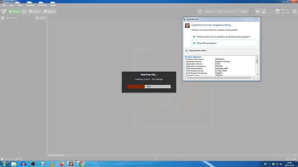Click the Rackspaces options gear icon
This screenshot has width=298, height=167.
tap(3, 18)
